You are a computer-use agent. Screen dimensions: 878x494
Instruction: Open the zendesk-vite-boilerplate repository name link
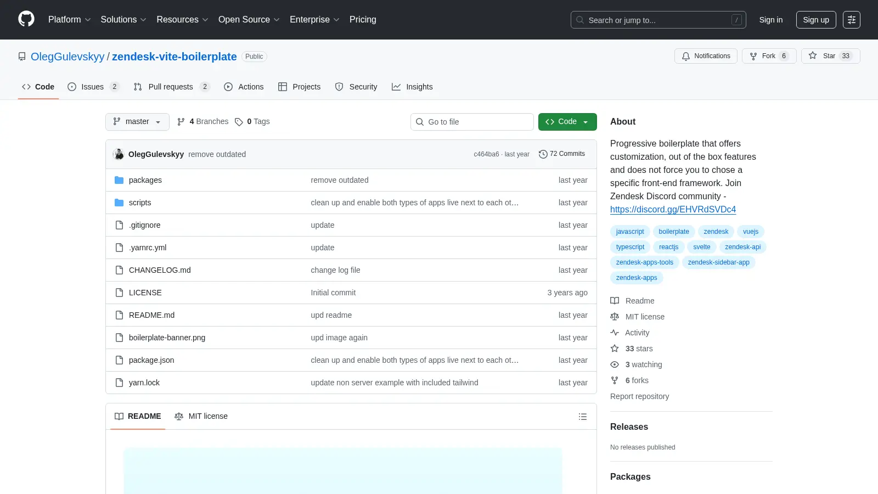click(175, 57)
